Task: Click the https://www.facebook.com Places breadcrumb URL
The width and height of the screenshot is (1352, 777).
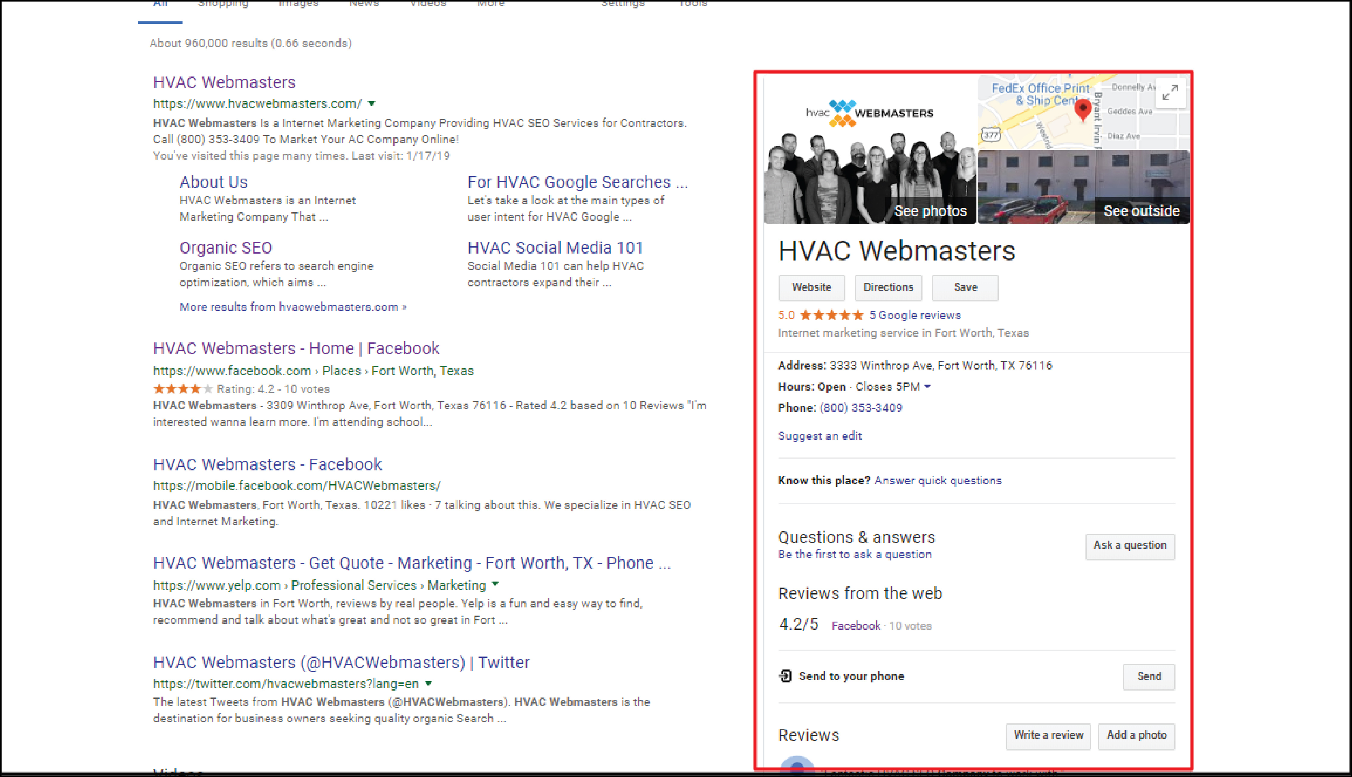Action: (x=313, y=370)
